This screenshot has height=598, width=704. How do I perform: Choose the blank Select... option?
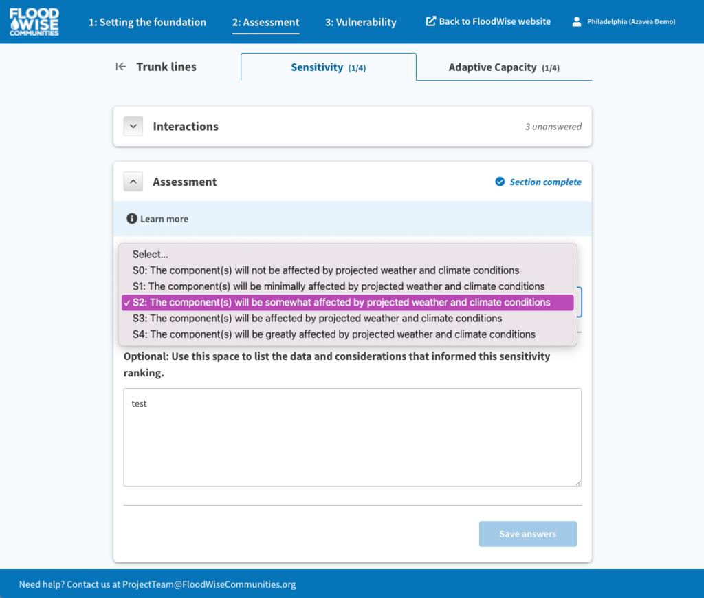click(x=151, y=255)
